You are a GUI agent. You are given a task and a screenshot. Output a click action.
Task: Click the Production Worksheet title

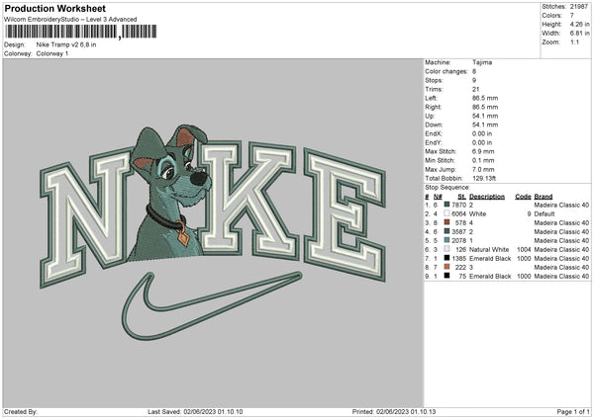54,8
